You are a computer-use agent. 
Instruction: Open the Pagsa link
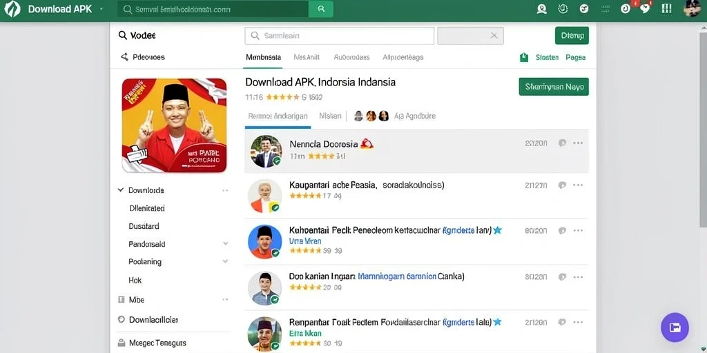[575, 57]
